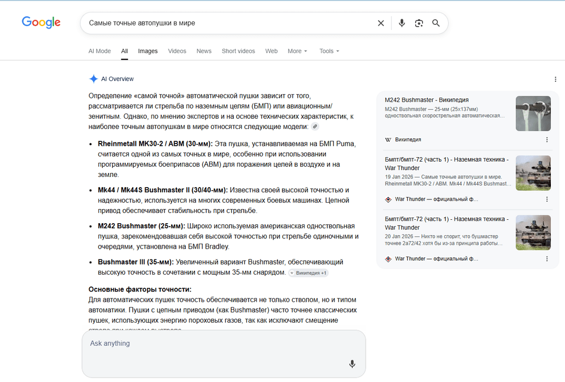Clear the search query with X
Image resolution: width=565 pixels, height=382 pixels.
[381, 23]
